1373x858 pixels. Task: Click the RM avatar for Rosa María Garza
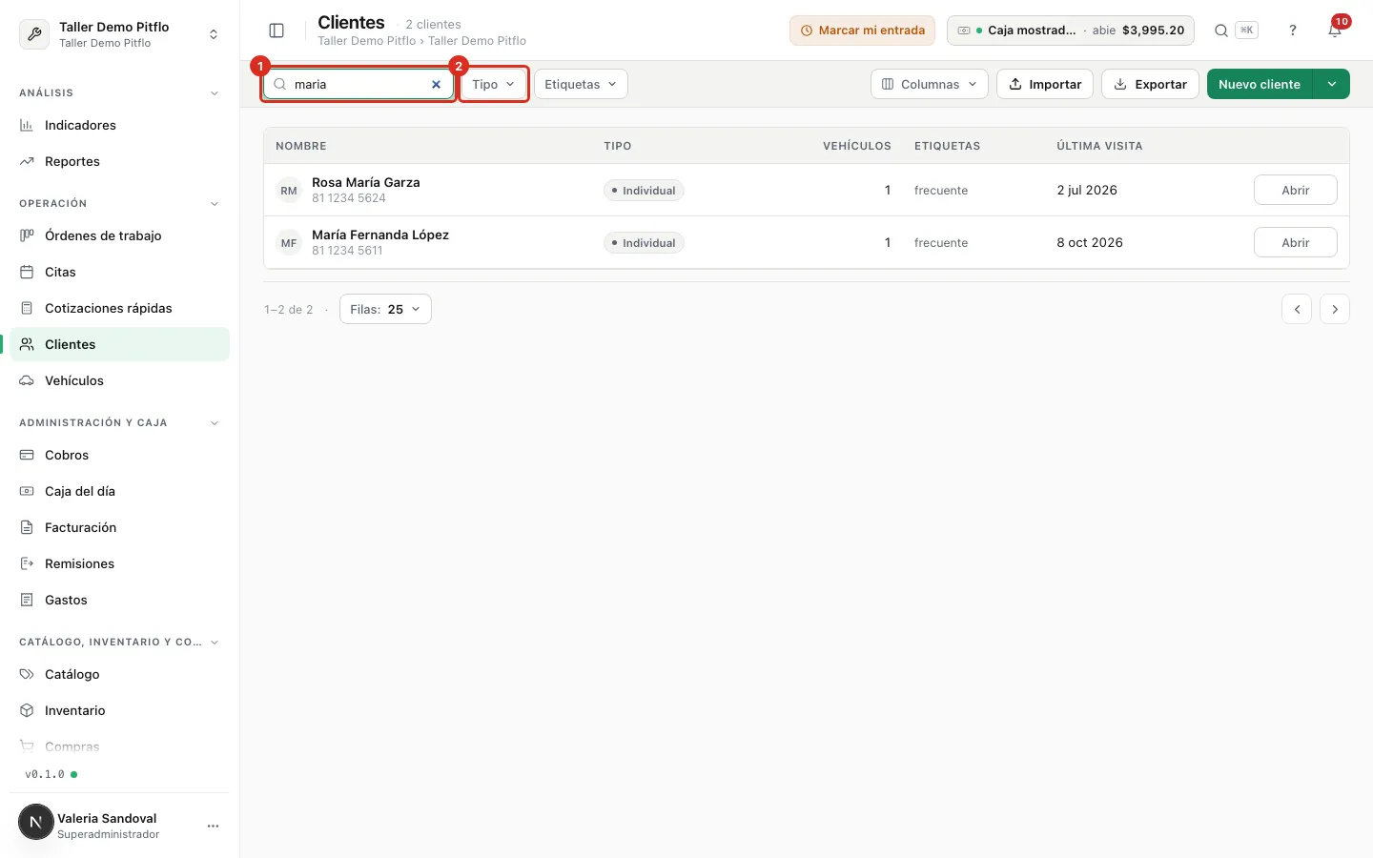tap(289, 191)
